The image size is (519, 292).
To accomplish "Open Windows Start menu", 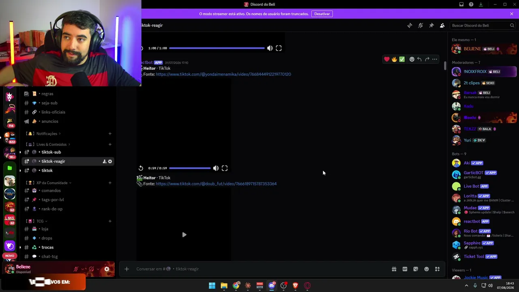I will tap(212, 286).
